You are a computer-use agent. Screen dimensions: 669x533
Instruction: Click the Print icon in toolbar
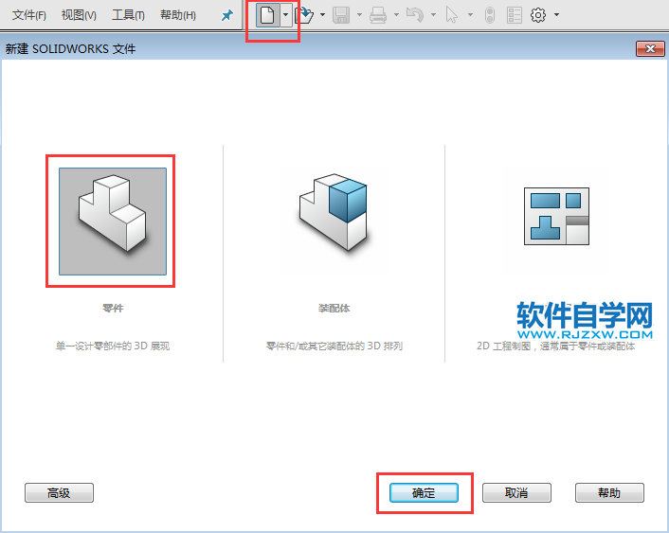coord(378,15)
